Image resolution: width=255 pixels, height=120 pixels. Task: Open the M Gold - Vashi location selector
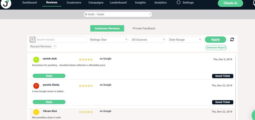pyautogui.click(x=118, y=14)
